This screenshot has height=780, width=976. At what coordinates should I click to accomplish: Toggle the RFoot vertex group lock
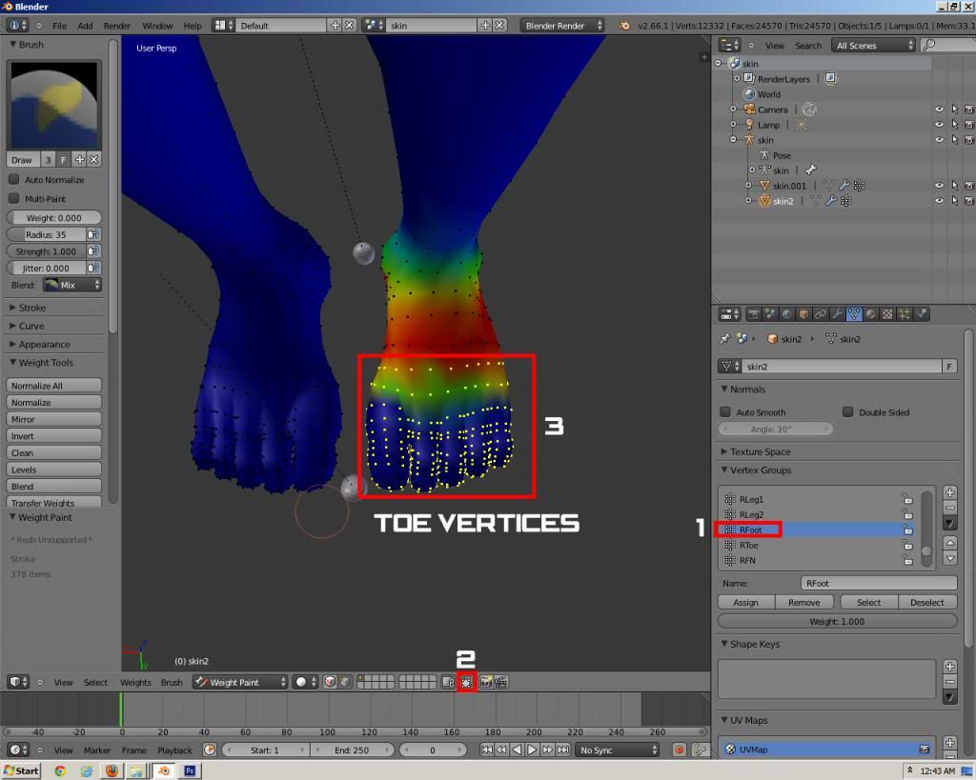907,530
